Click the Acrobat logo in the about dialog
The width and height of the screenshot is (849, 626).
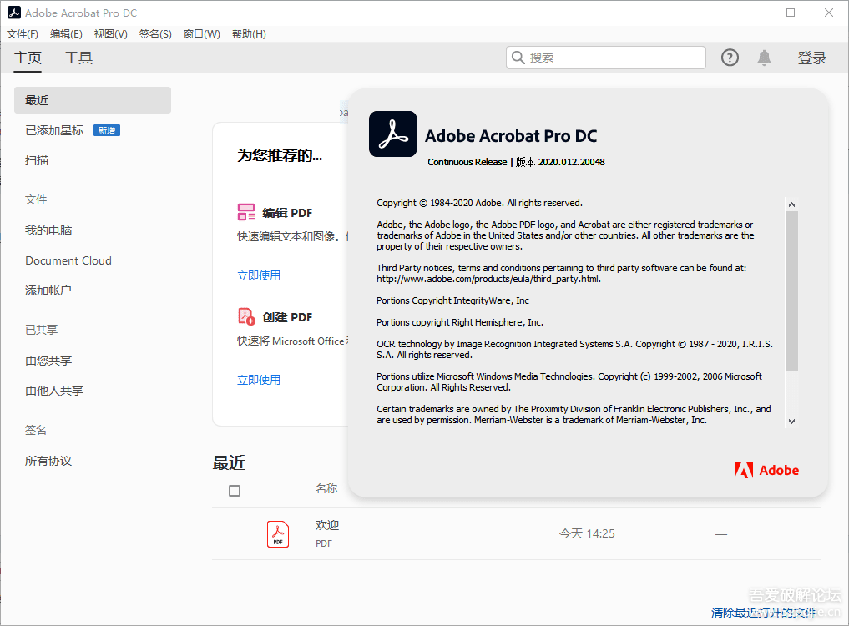[393, 134]
